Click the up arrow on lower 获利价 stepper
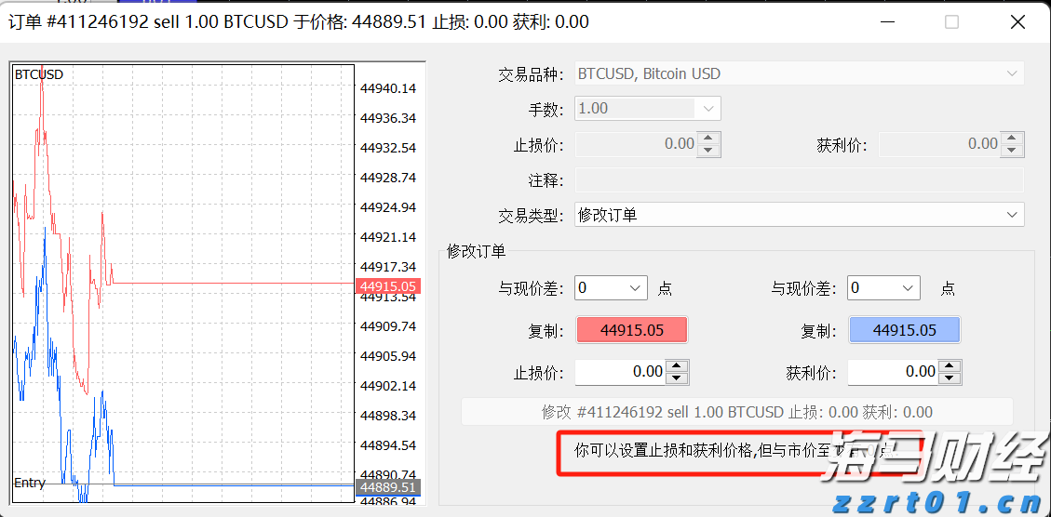1051x517 pixels. point(950,366)
